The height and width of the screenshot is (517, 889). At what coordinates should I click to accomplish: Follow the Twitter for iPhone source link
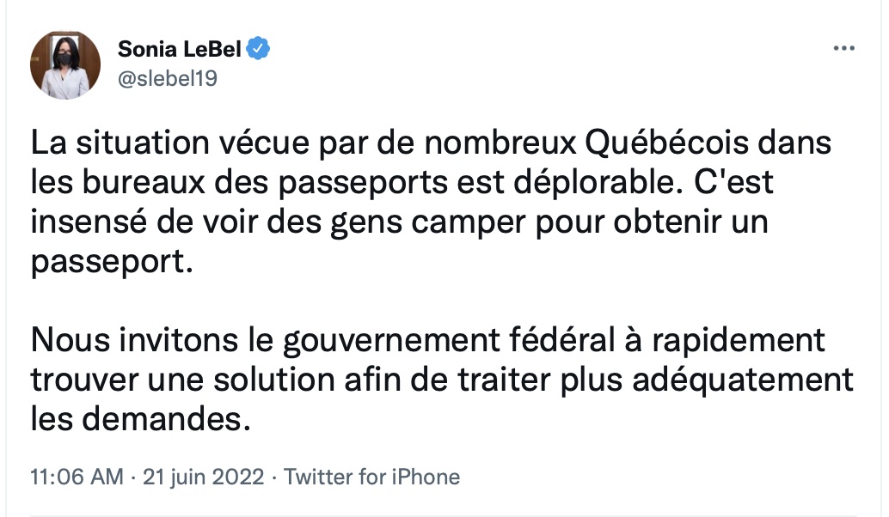[372, 477]
